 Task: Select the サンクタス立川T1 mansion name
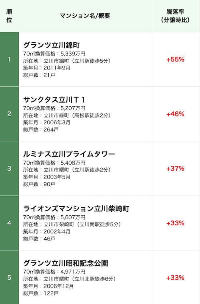click(x=54, y=100)
